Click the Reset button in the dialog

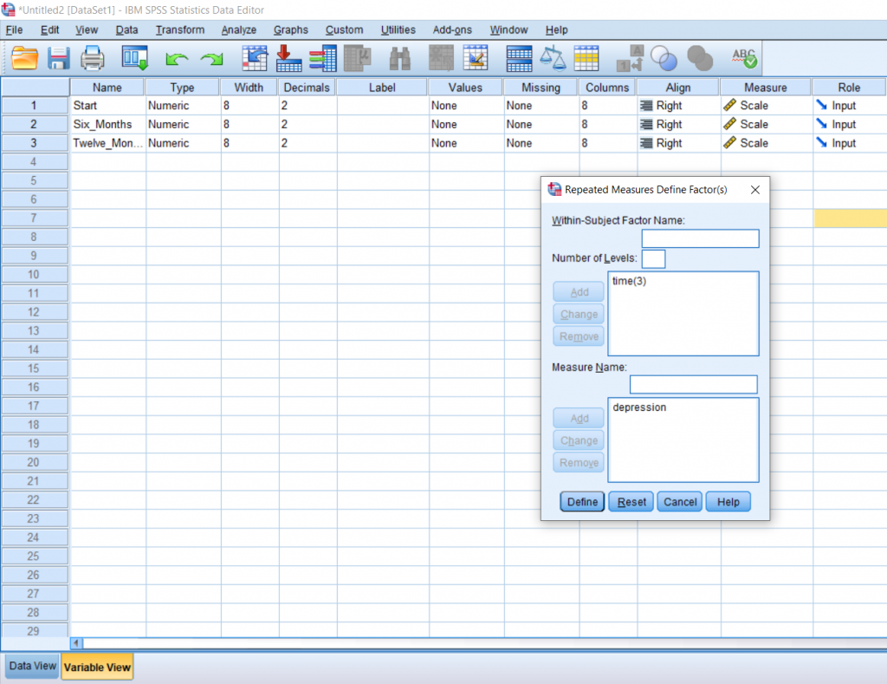pyautogui.click(x=631, y=501)
